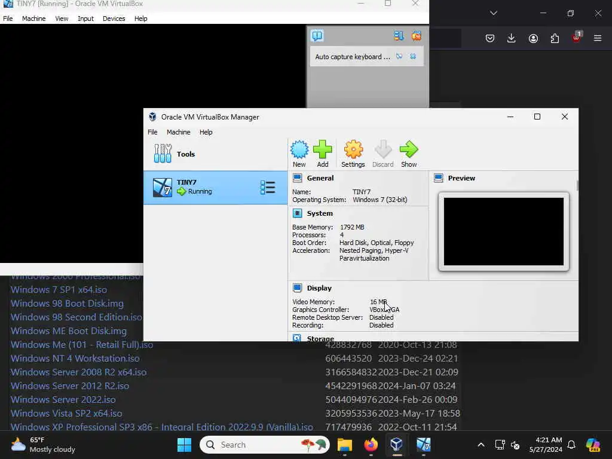The image size is (612, 459).
Task: Expand Firefox list-all-tabs chevron
Action: coord(493,13)
